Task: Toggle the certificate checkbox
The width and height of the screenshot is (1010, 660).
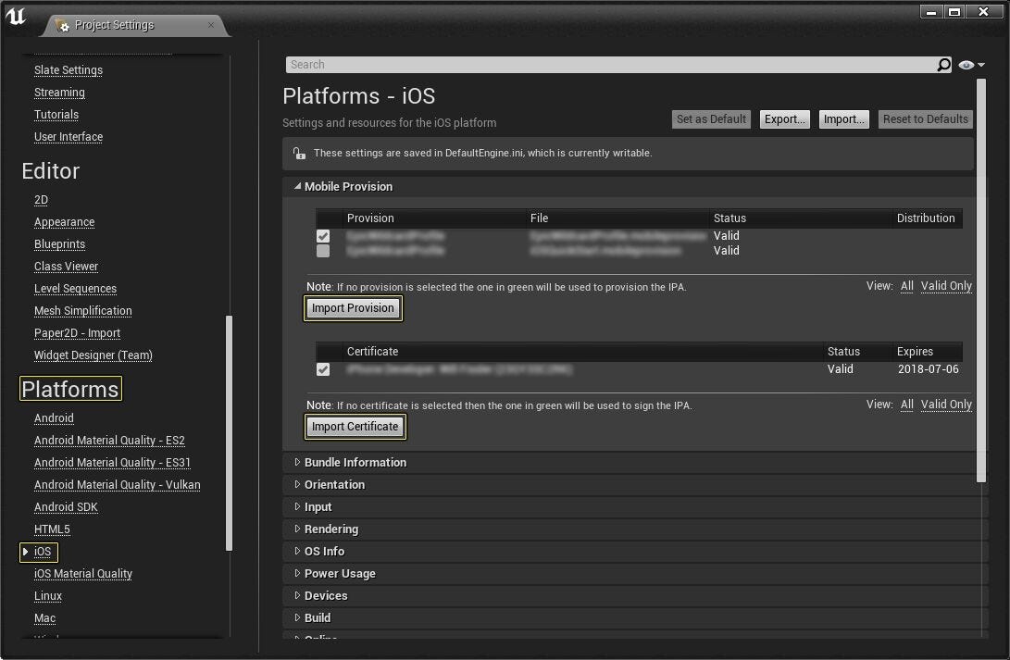Action: 323,369
